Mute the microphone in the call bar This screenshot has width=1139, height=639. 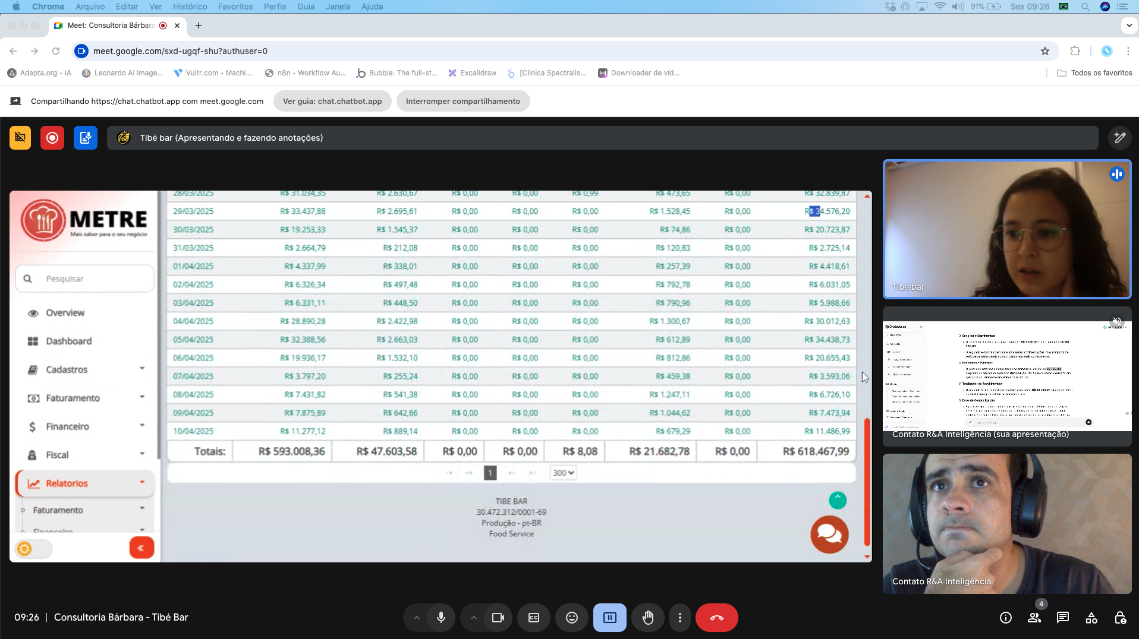pos(441,618)
